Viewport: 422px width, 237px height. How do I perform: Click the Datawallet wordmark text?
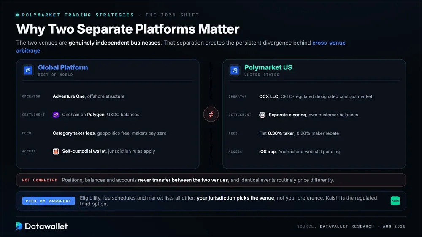pos(46,226)
